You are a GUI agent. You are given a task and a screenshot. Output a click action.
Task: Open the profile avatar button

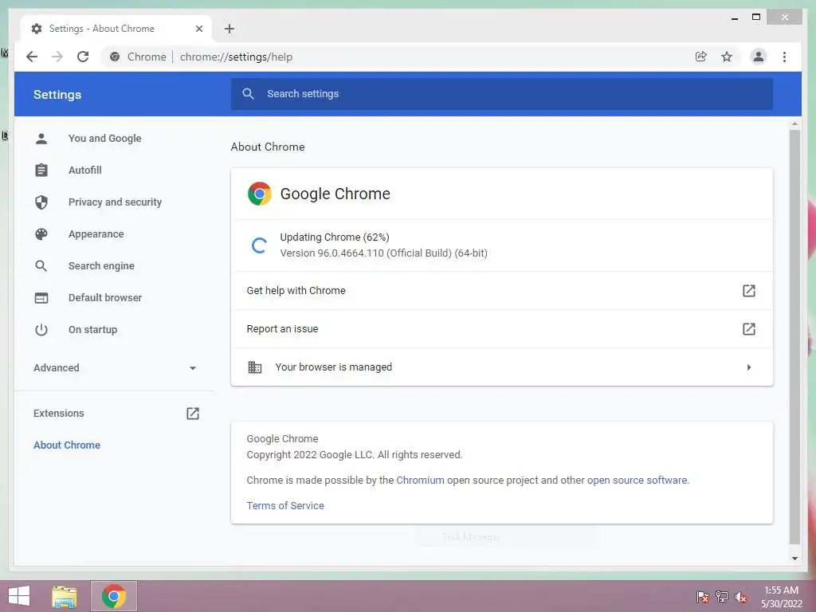point(759,57)
